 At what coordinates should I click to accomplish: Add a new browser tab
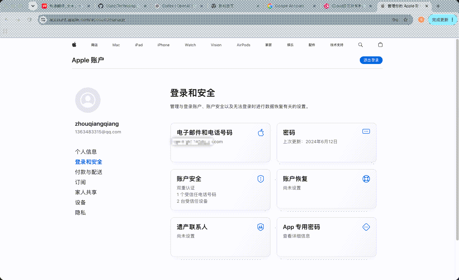click(x=438, y=6)
